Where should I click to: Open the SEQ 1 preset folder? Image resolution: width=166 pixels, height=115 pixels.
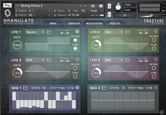tap(25, 88)
